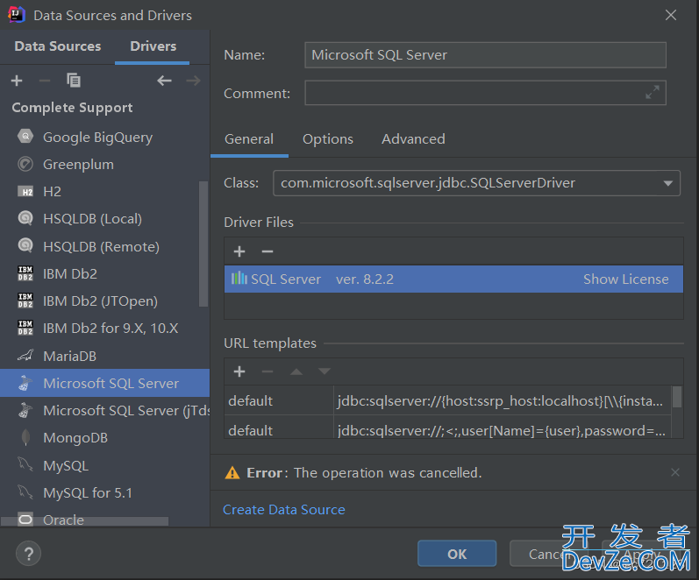Click the MySQL dolphin icon
The image size is (699, 580).
point(25,464)
